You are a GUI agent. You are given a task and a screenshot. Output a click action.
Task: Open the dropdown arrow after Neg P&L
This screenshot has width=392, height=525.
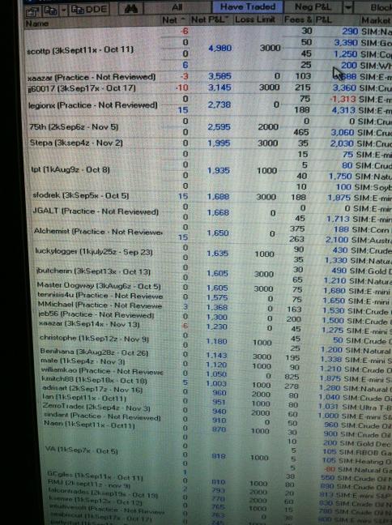pyautogui.click(x=348, y=7)
